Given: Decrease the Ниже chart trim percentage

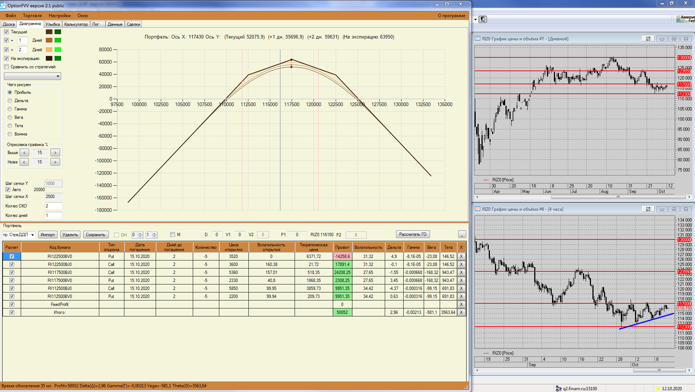Looking at the screenshot, I should (x=24, y=162).
